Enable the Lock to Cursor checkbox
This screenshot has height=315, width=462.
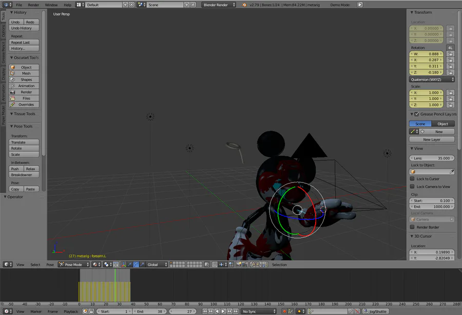(412, 179)
